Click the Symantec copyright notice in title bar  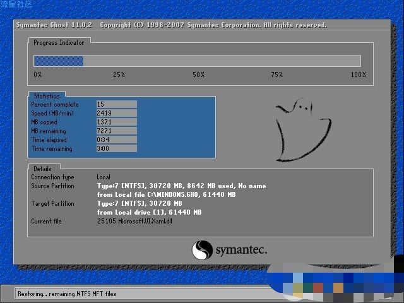tap(213, 25)
